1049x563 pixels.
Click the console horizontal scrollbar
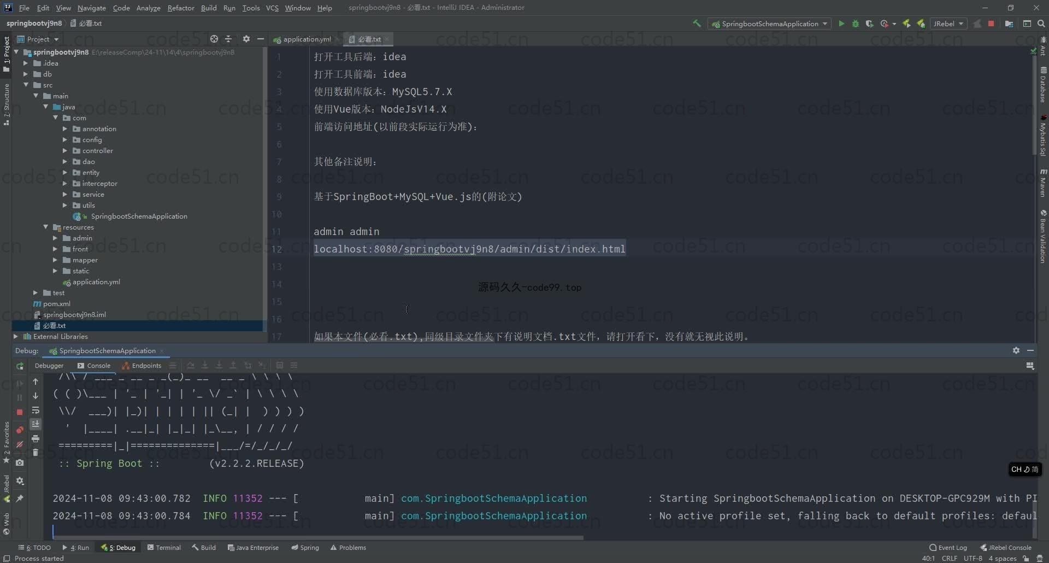pyautogui.click(x=317, y=538)
